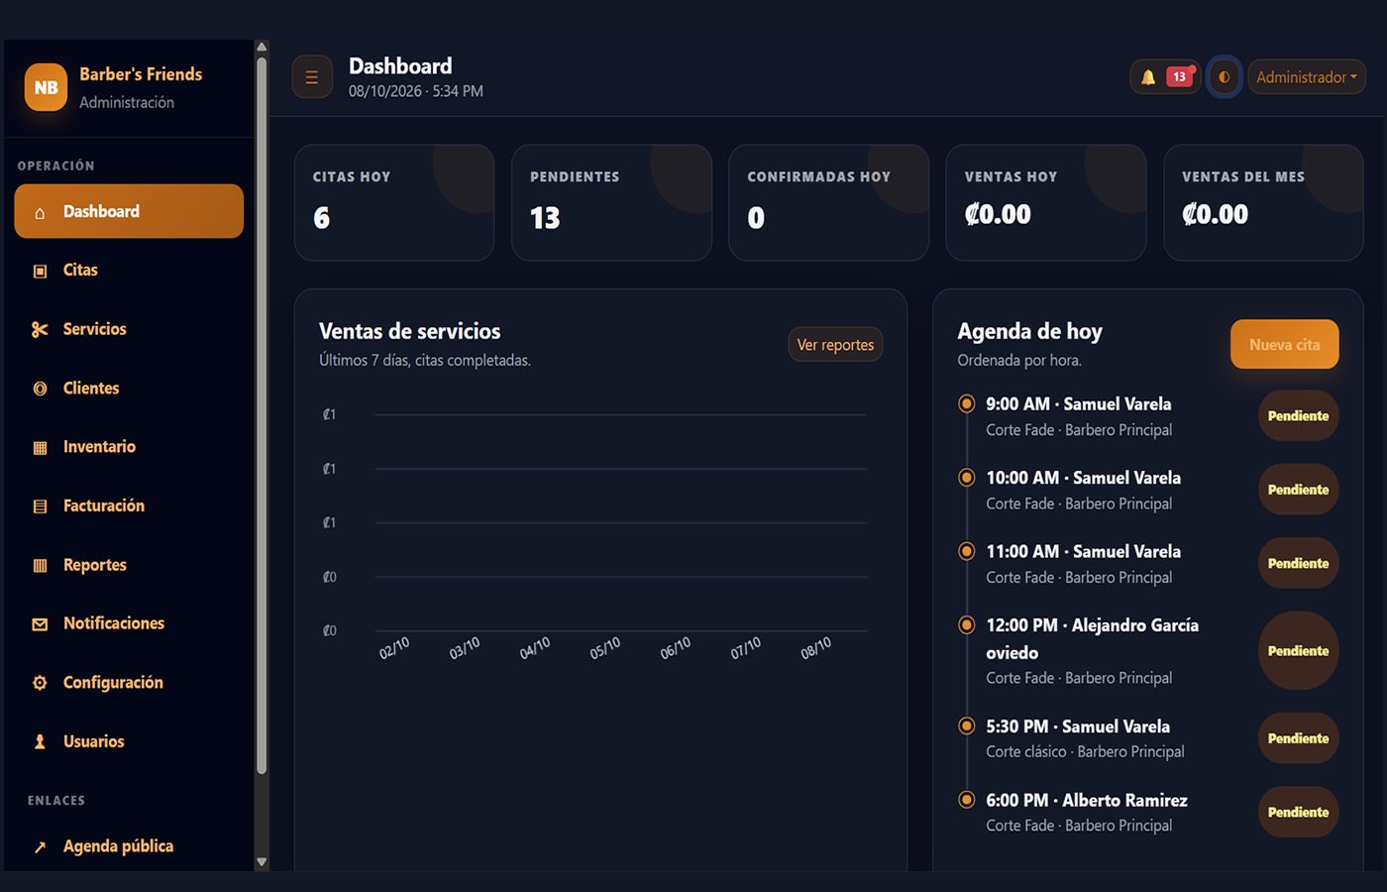Image resolution: width=1387 pixels, height=892 pixels.
Task: Click the Ventas de servicios heading
Action: click(x=409, y=331)
